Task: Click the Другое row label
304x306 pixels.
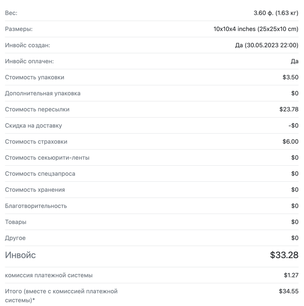Action: tap(15, 238)
